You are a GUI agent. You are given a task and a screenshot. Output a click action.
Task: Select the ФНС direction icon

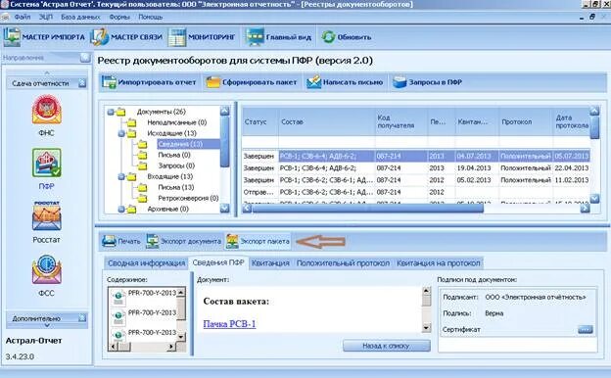coord(46,111)
